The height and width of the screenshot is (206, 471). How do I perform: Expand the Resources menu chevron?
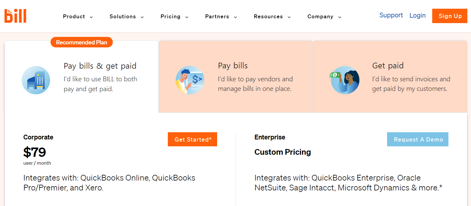(289, 17)
